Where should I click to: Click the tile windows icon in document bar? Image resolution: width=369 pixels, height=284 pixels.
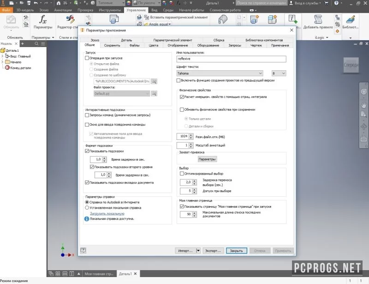point(58,274)
